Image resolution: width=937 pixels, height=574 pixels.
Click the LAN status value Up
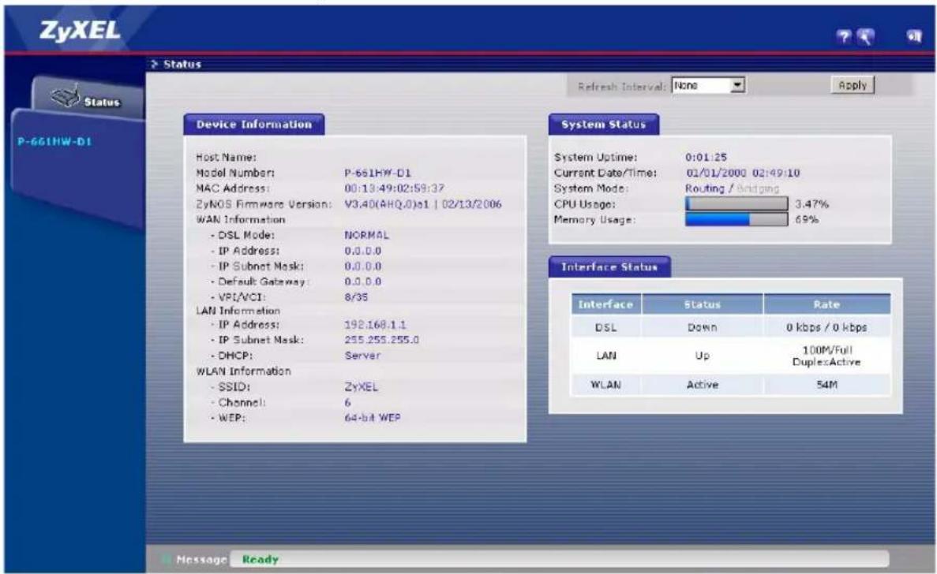pos(702,356)
